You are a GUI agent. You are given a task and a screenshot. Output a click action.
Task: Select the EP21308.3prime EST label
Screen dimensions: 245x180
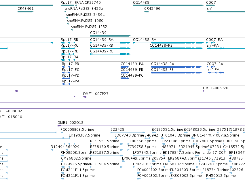(176, 141)
